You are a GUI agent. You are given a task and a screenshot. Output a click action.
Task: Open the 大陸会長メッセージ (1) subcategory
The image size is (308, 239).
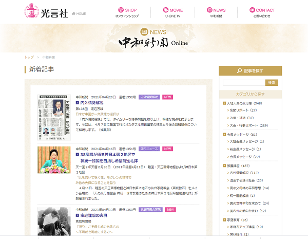tap(247, 141)
